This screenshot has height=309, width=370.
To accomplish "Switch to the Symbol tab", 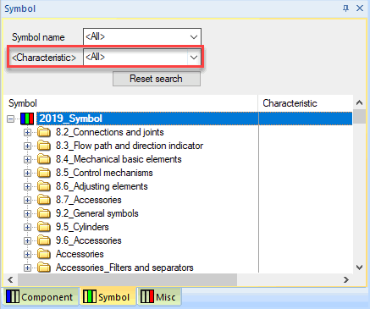I will [x=108, y=297].
